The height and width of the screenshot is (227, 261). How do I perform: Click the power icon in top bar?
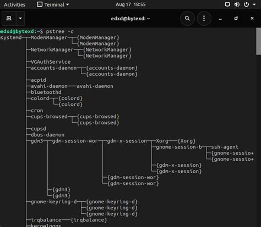(x=246, y=4)
